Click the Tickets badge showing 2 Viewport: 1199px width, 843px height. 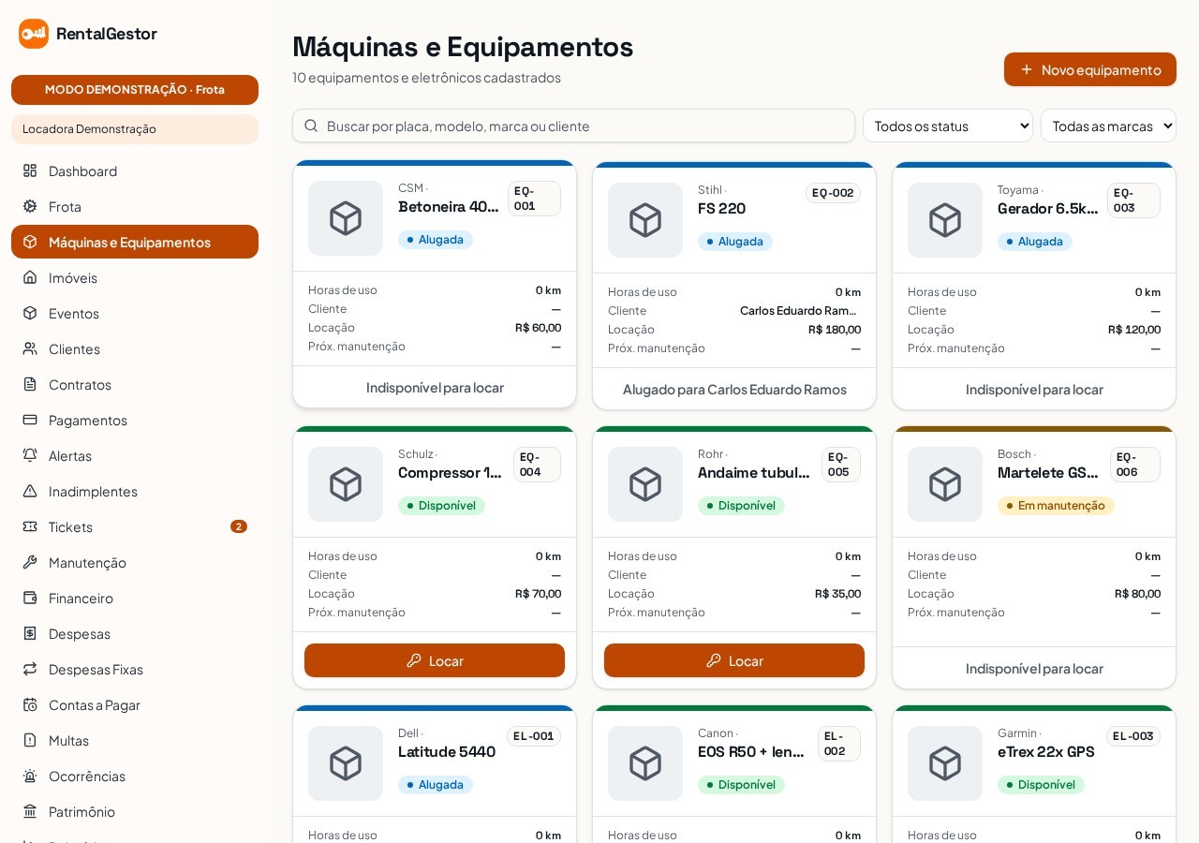tap(239, 526)
